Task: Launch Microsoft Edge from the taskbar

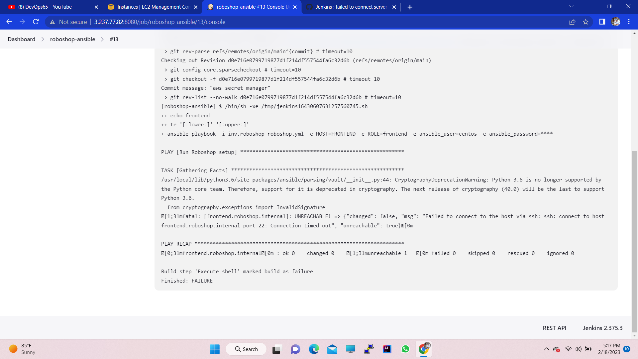Action: pyautogui.click(x=314, y=349)
